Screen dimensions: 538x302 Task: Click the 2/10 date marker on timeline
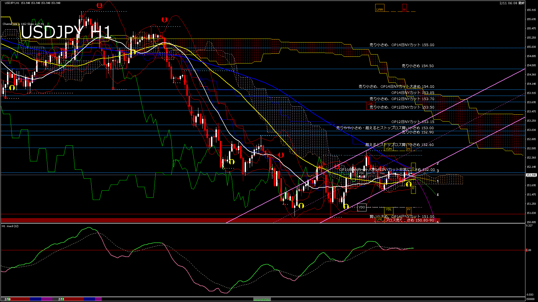point(8,299)
